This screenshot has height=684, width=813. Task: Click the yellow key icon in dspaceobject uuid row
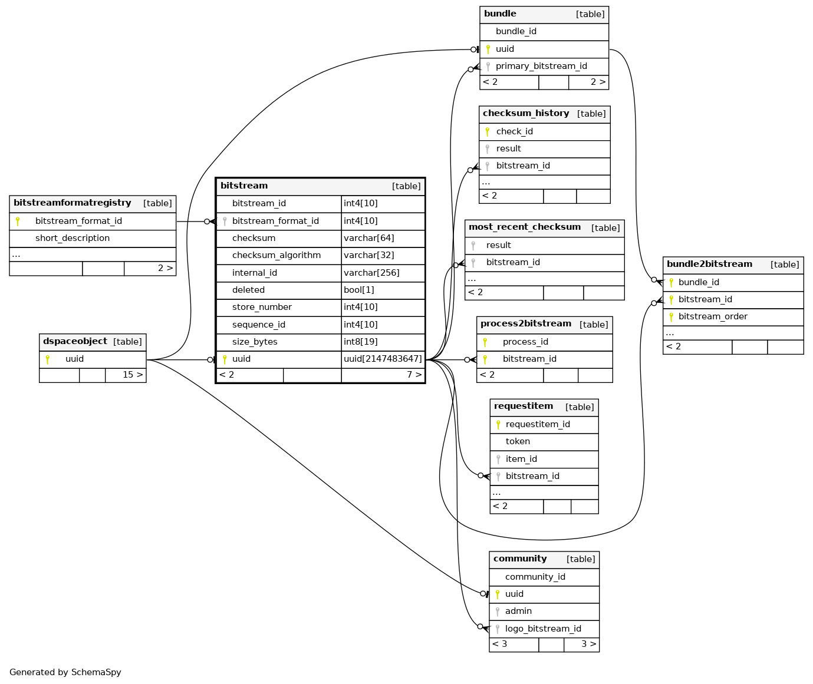[x=47, y=359]
